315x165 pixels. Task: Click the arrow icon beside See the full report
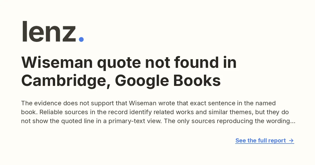[291, 141]
